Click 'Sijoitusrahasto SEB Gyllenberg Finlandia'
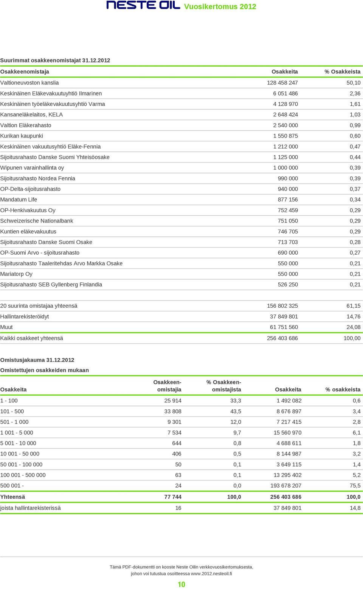363x590 pixels. tap(51, 284)
